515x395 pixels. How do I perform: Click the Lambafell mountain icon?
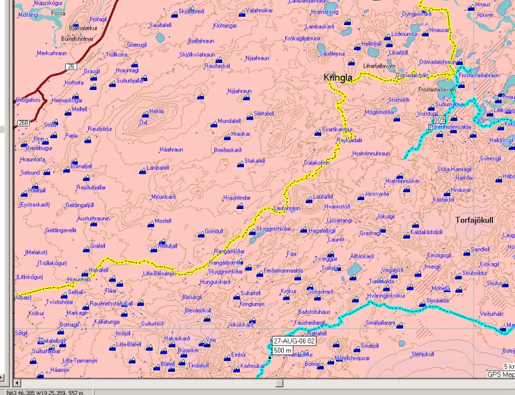[x=141, y=170]
